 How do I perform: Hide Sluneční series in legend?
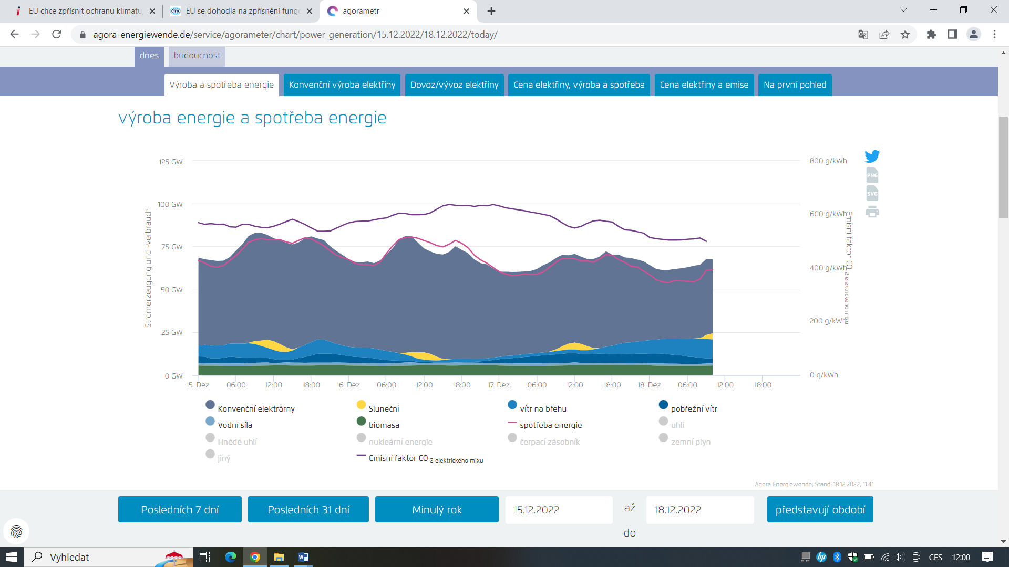(384, 408)
